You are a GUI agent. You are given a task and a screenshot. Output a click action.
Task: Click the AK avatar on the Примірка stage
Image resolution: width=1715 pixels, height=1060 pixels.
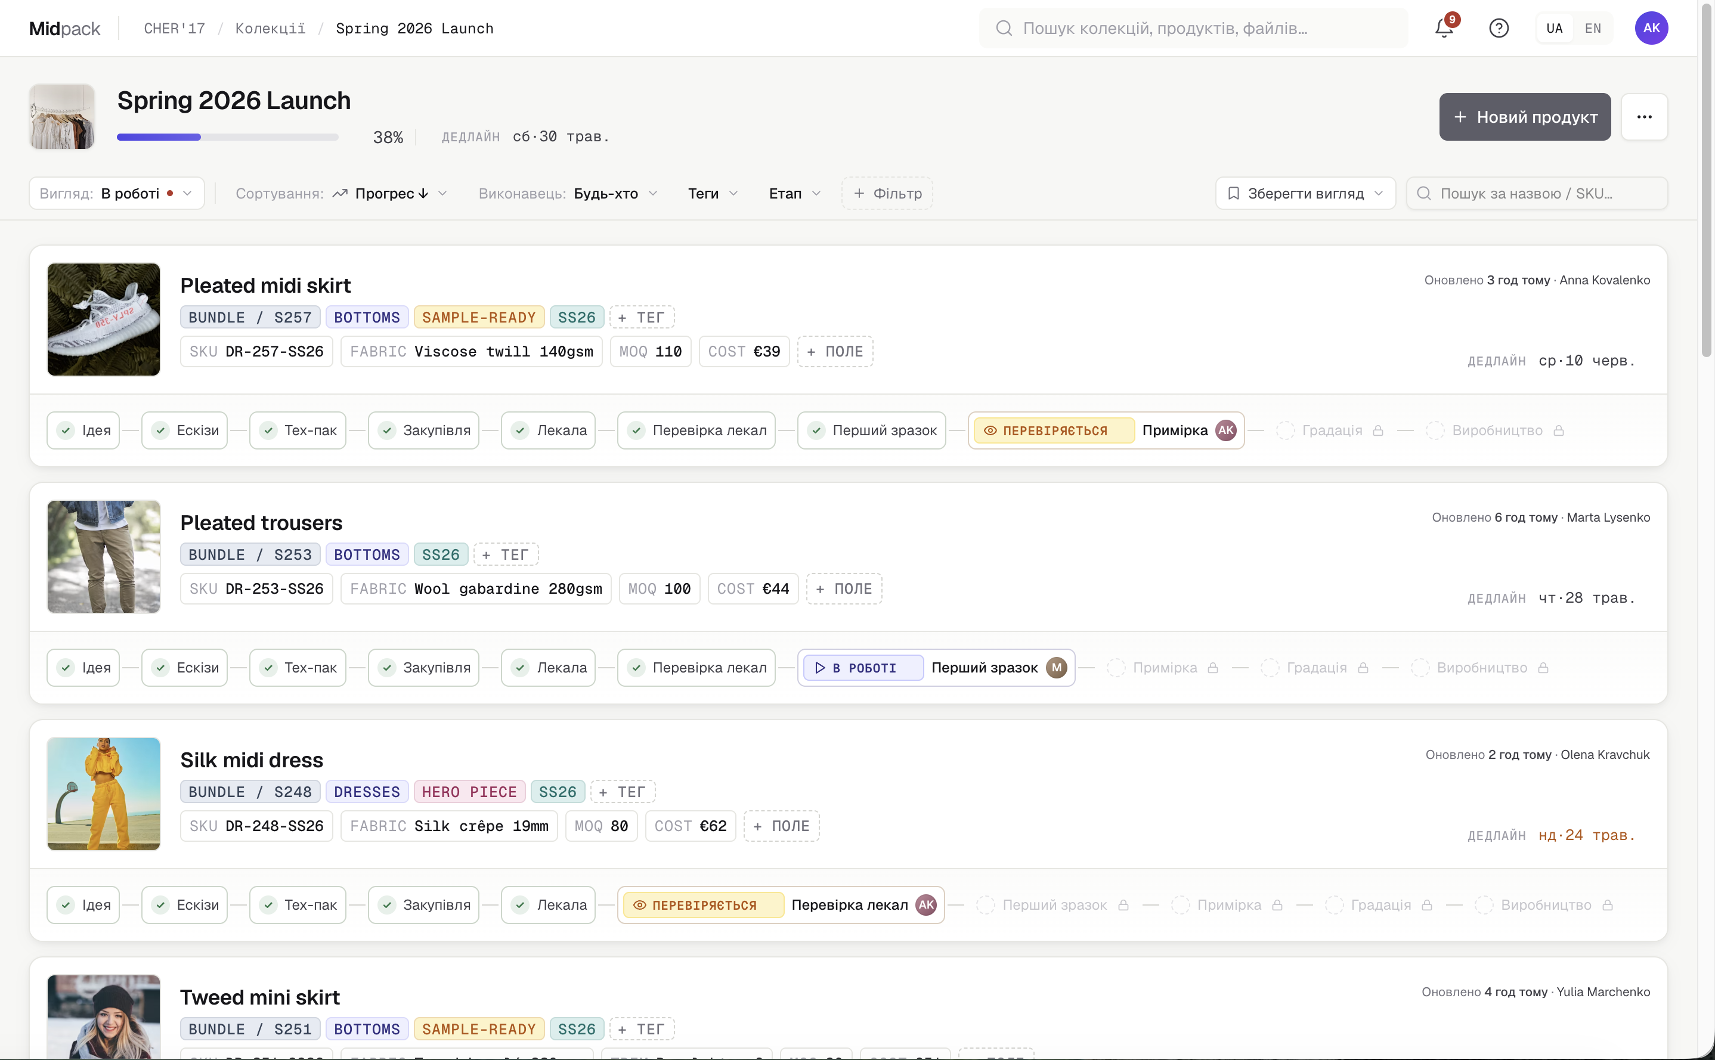(1225, 430)
